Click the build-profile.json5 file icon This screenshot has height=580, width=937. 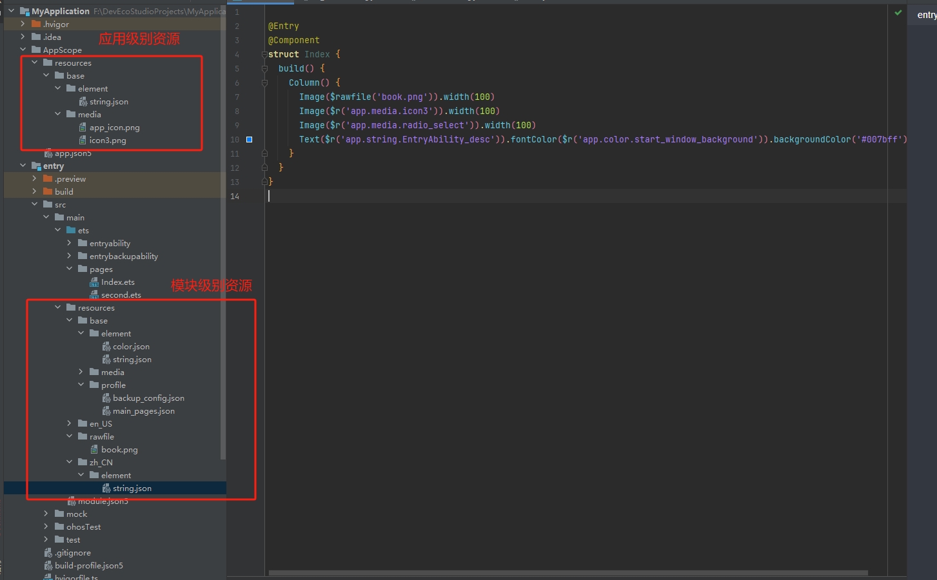point(48,565)
